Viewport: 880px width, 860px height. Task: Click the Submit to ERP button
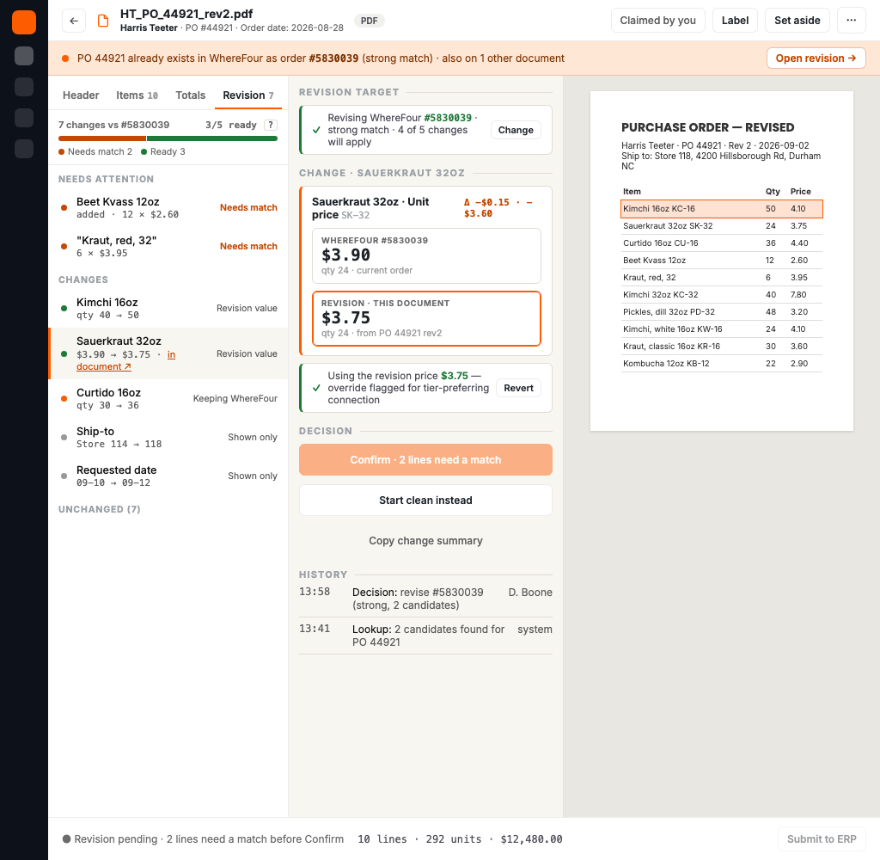[x=822, y=838]
